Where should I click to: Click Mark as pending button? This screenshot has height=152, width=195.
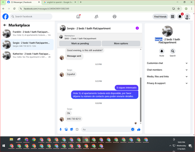click(x=80, y=44)
